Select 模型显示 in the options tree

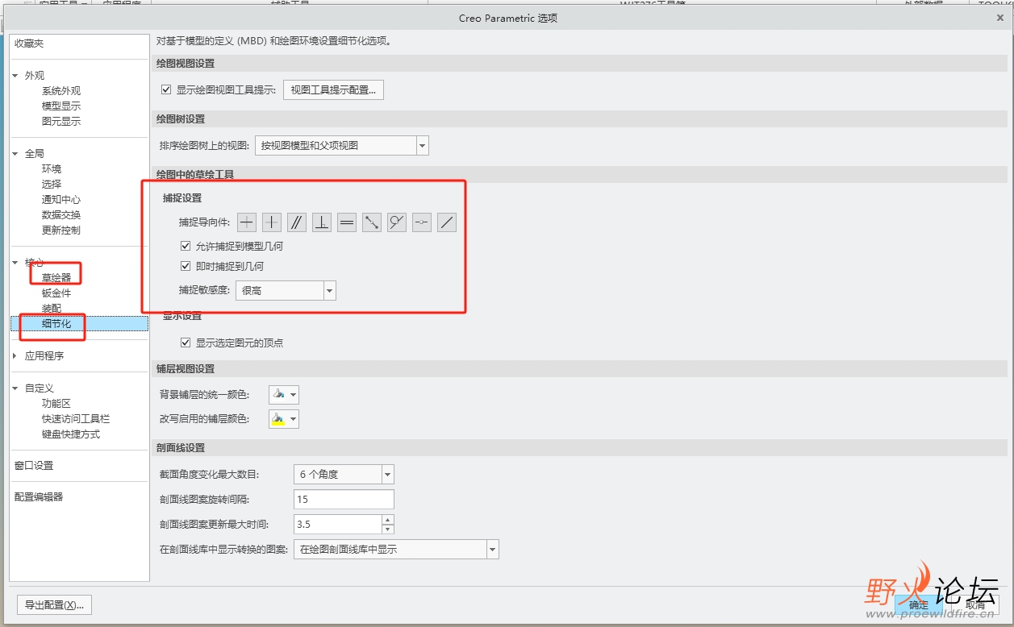[x=61, y=106]
